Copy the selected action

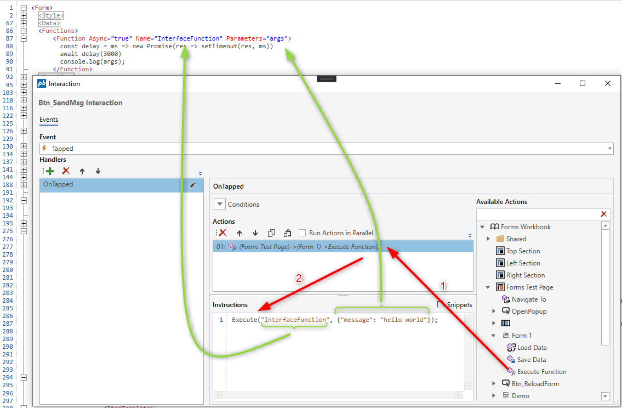click(x=271, y=233)
